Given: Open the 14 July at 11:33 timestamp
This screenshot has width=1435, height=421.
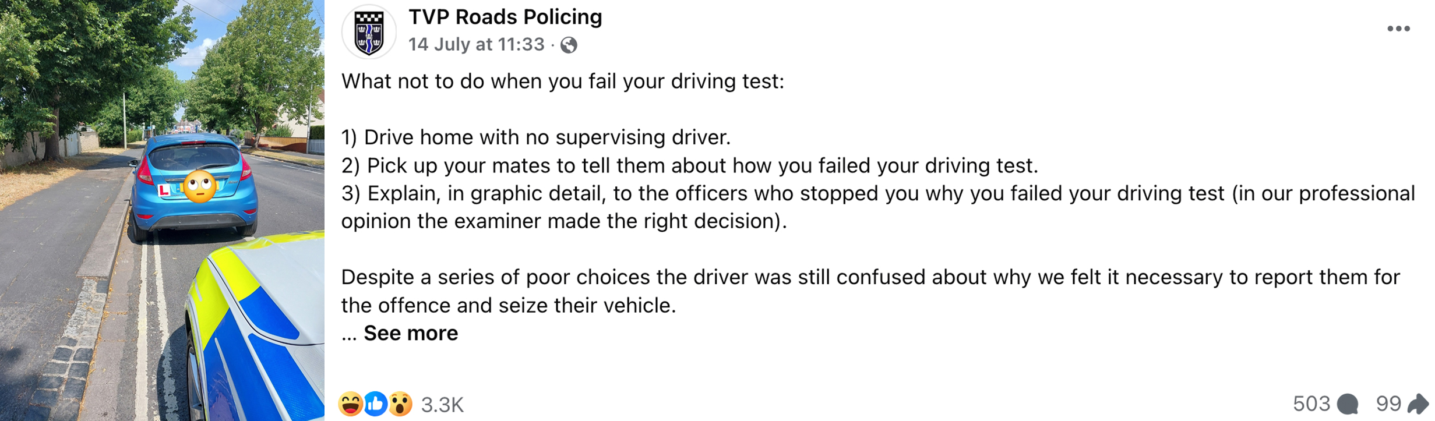Looking at the screenshot, I should pos(476,44).
